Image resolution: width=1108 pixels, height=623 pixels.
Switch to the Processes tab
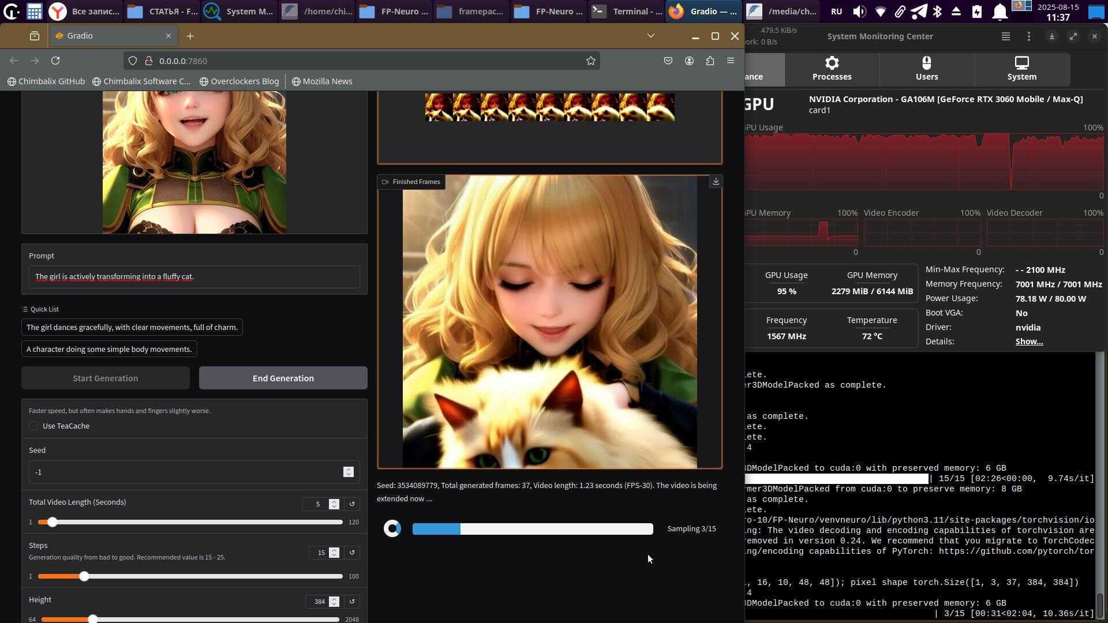(x=832, y=69)
